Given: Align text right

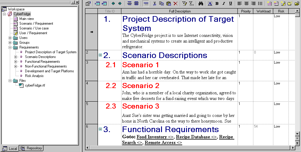Looking at the screenshot, I should click(253, 4).
